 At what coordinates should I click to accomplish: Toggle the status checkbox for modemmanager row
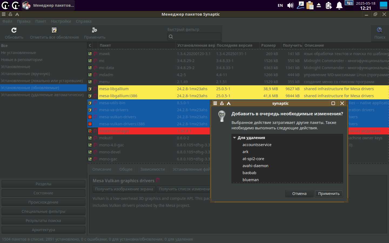click(90, 131)
